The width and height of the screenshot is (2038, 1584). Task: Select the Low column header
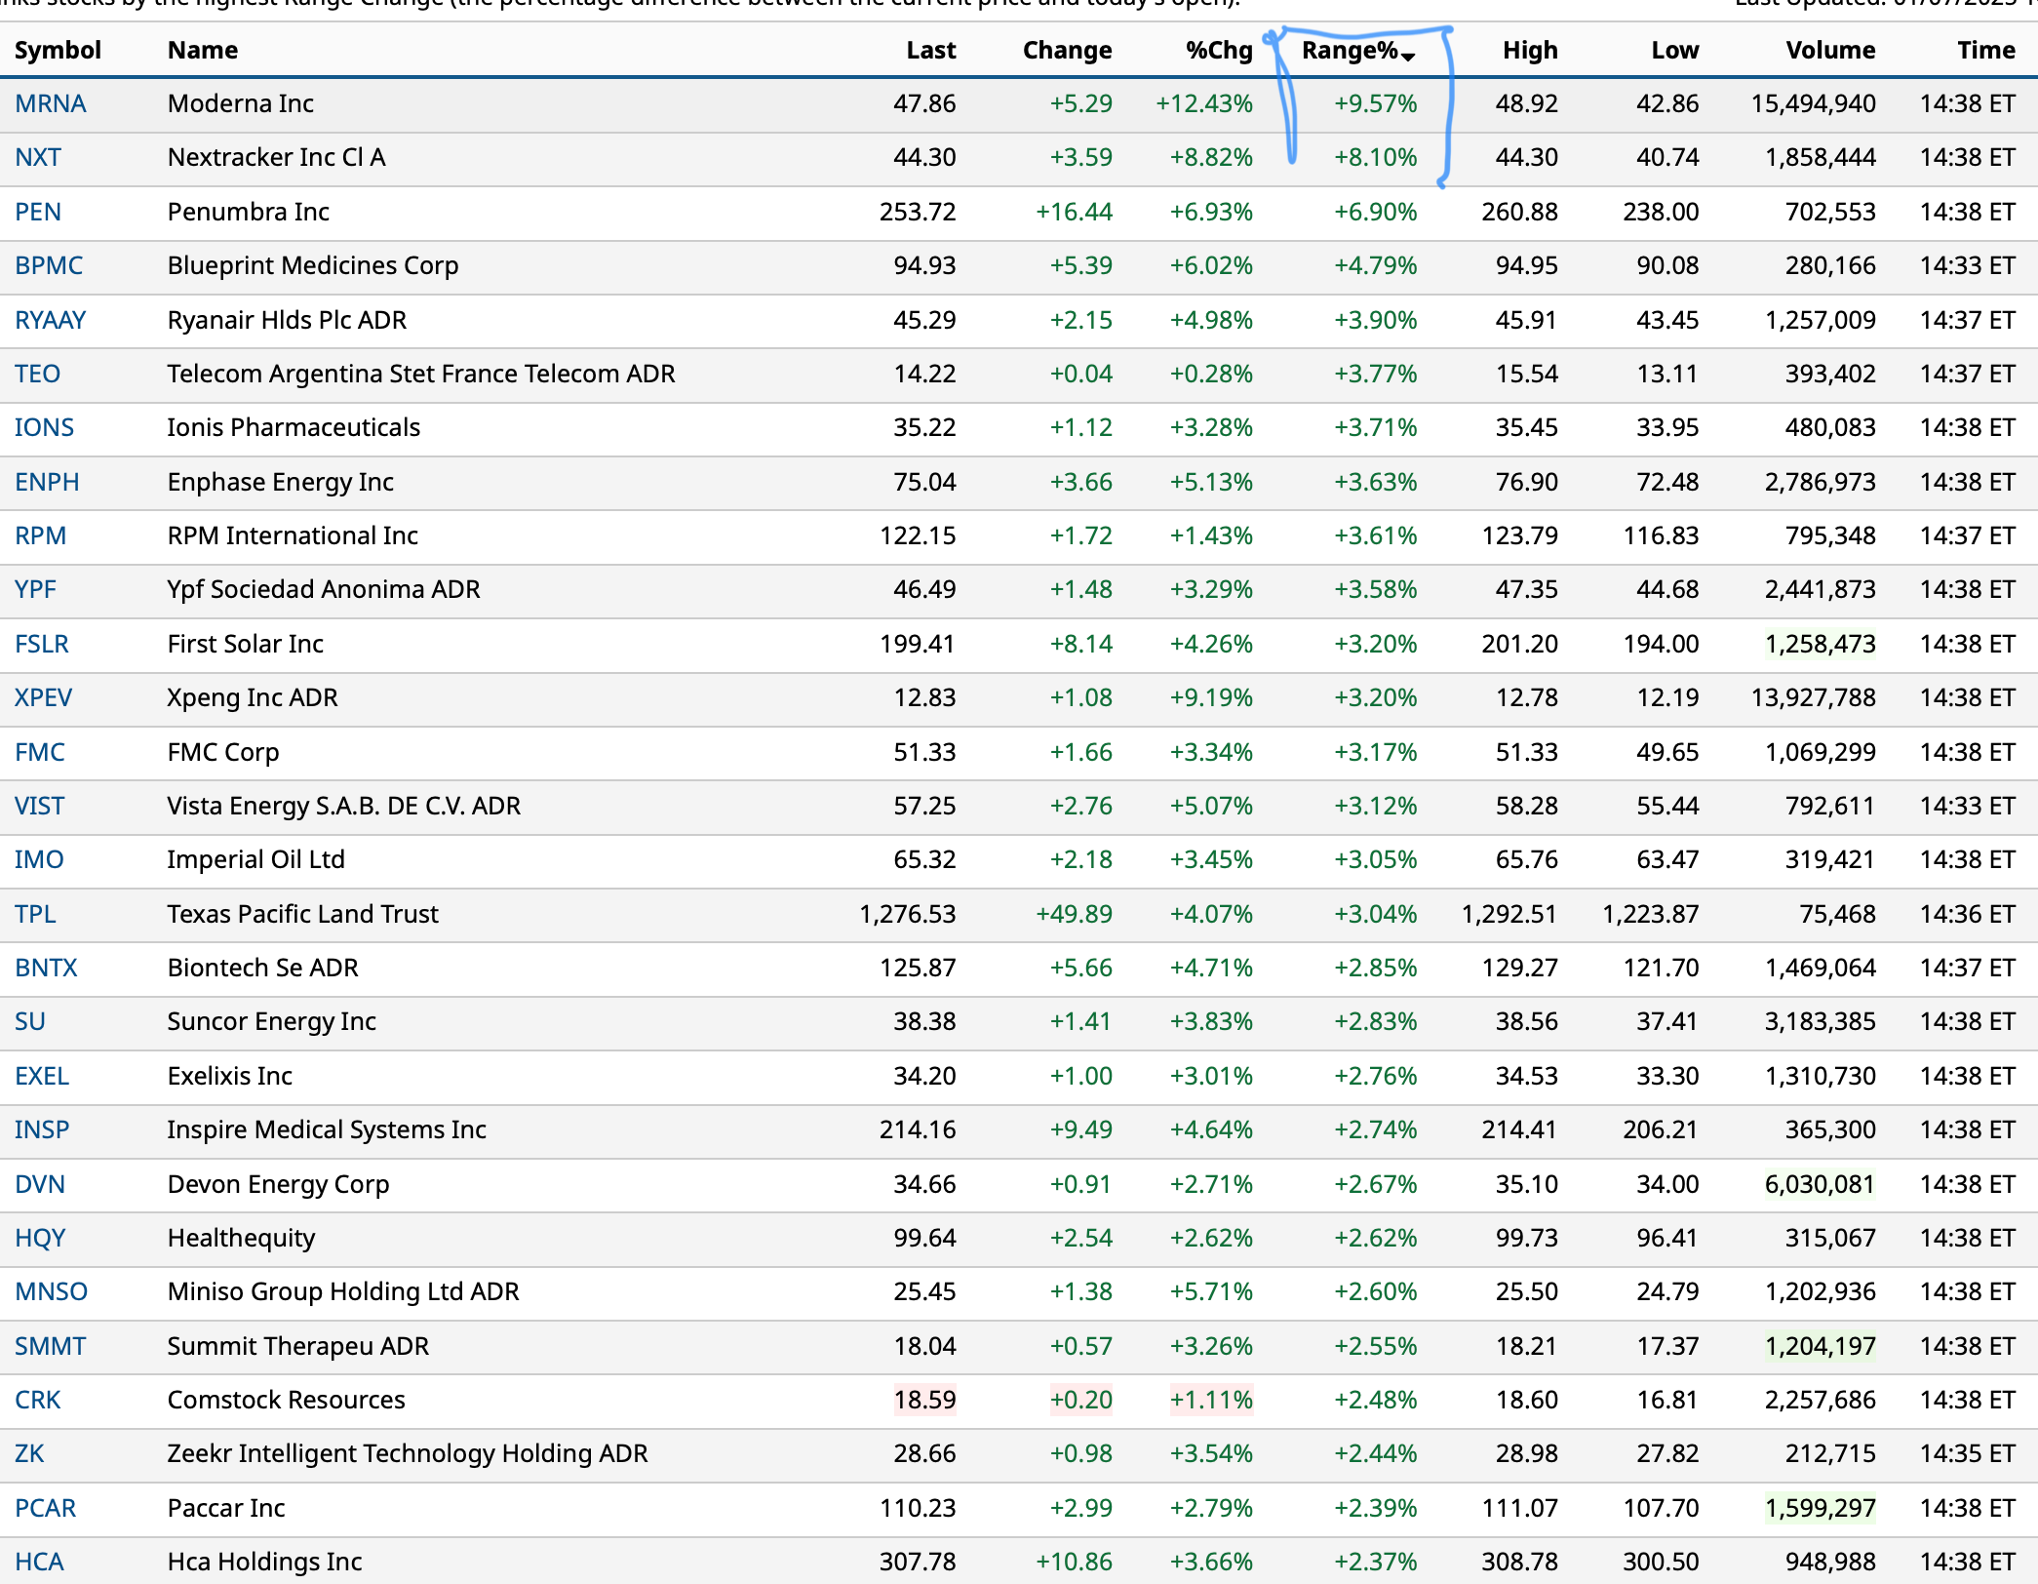[1674, 51]
